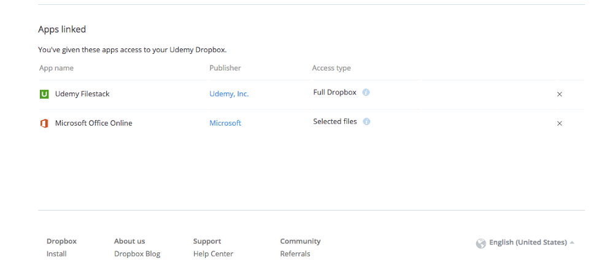
Task: Open the Referrals footer link
Action: click(295, 254)
